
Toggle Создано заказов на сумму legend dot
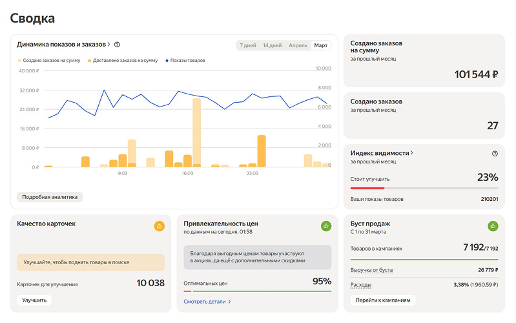[20, 61]
